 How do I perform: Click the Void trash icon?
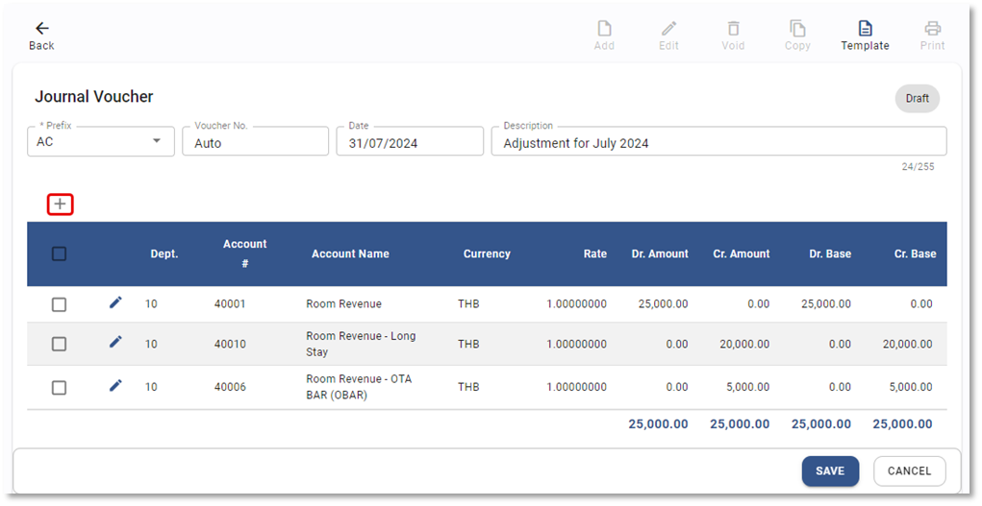tap(733, 29)
